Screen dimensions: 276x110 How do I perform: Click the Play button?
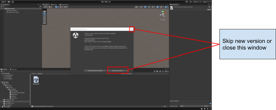[102, 2]
